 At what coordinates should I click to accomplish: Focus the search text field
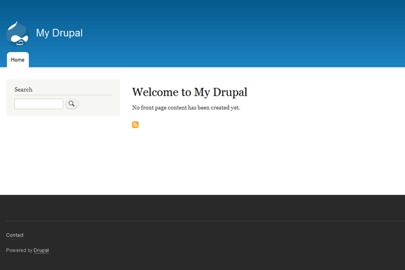tap(38, 104)
